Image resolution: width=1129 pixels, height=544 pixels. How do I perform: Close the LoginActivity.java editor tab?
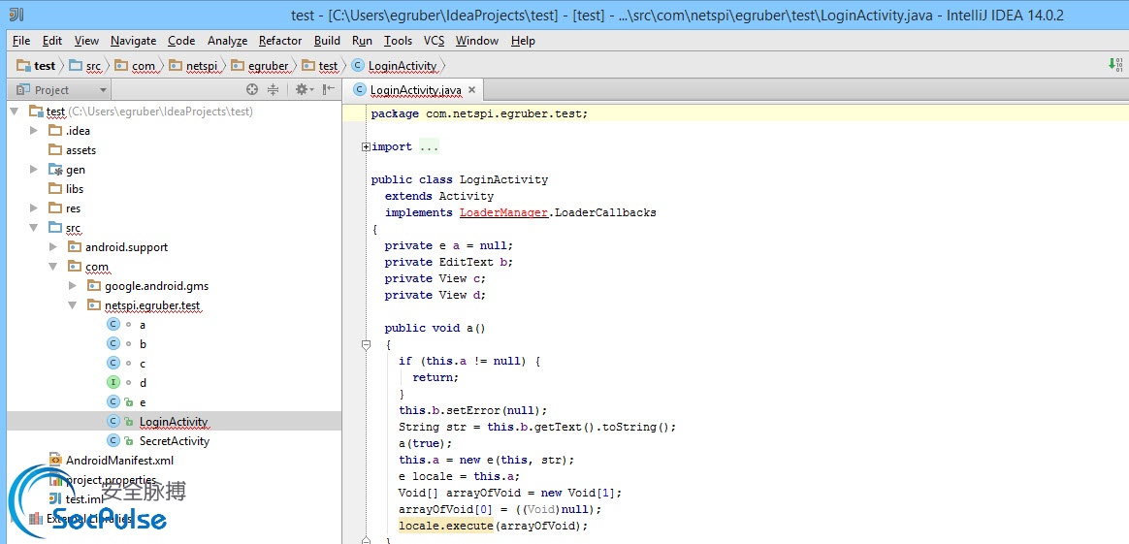pyautogui.click(x=471, y=90)
